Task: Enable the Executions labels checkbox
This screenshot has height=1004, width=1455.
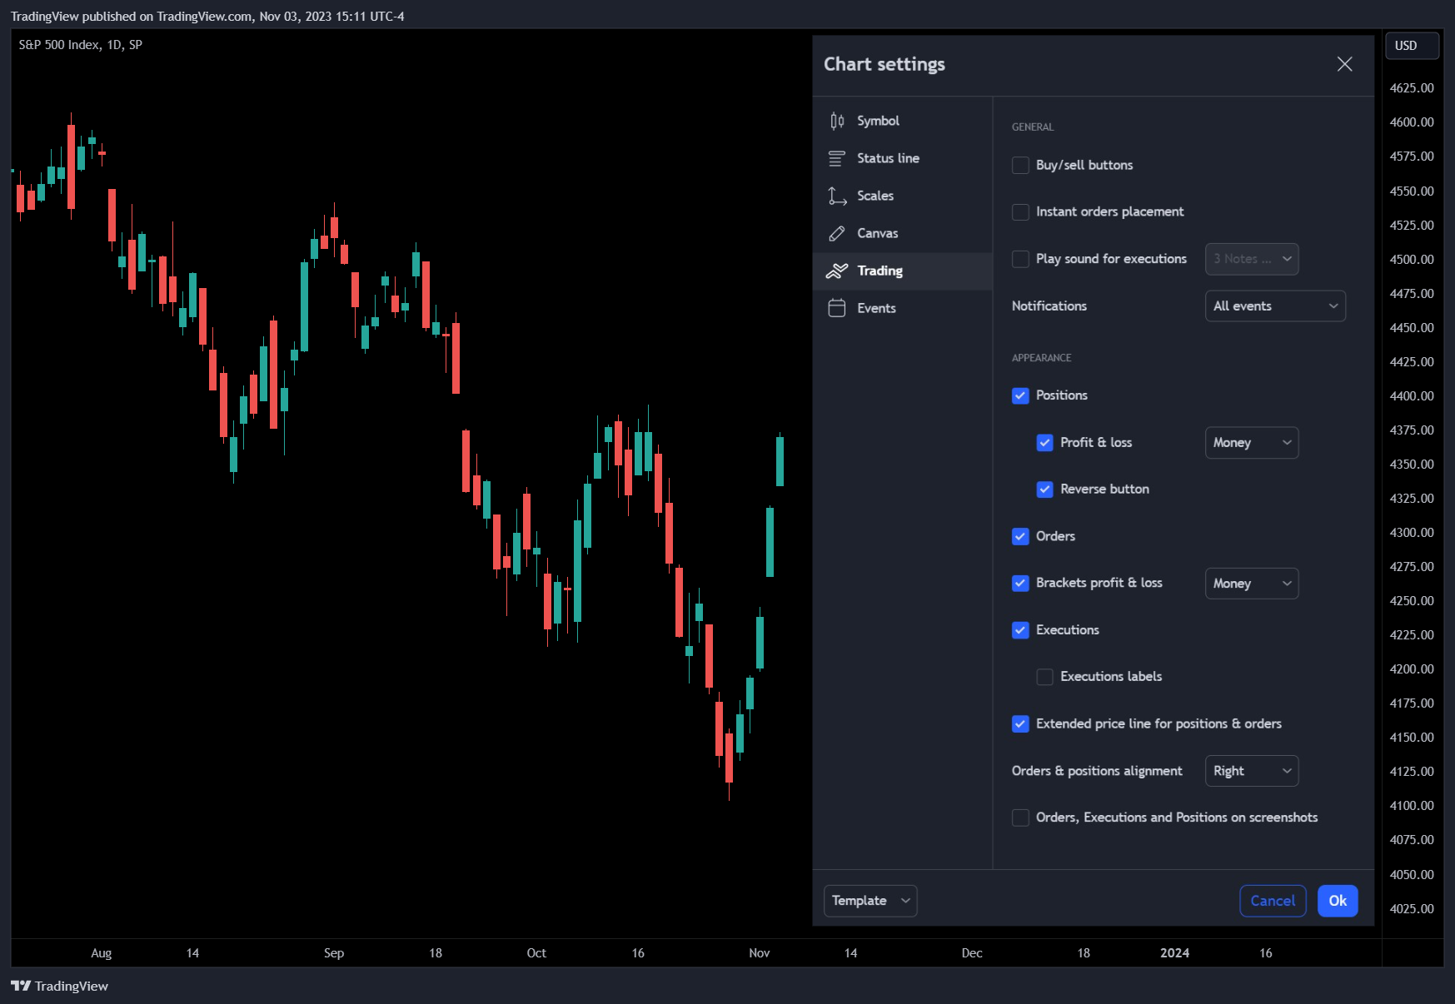Action: coord(1044,677)
